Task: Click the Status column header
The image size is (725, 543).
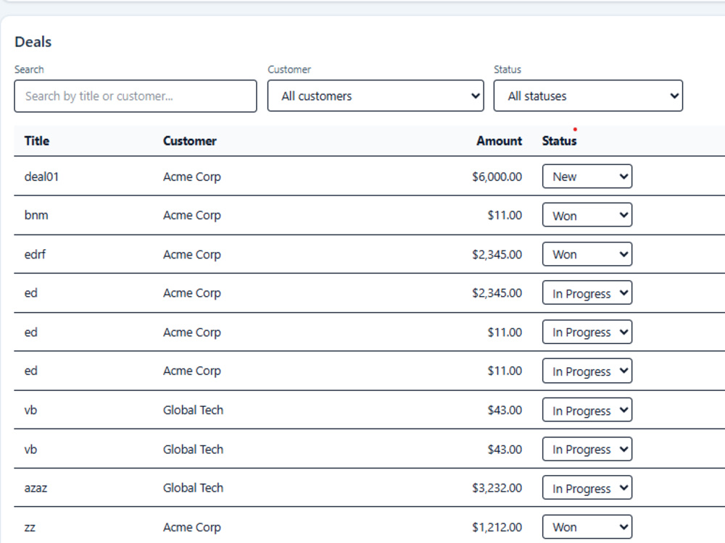Action: [559, 141]
